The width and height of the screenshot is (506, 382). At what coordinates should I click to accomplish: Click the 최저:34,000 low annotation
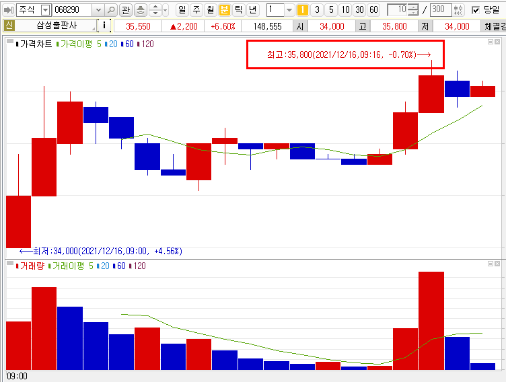[101, 251]
